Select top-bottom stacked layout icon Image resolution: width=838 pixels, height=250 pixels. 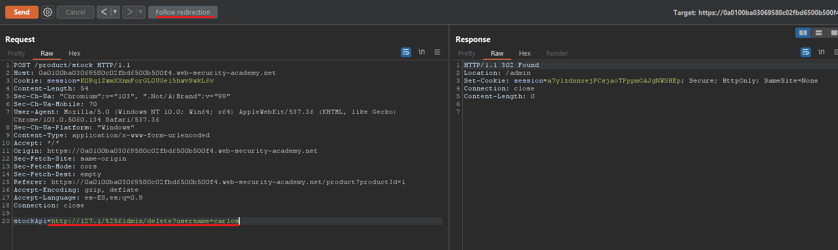[x=819, y=33]
